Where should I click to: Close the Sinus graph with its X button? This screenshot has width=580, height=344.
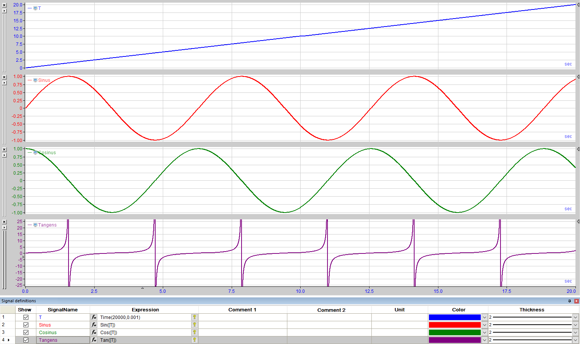point(4,77)
